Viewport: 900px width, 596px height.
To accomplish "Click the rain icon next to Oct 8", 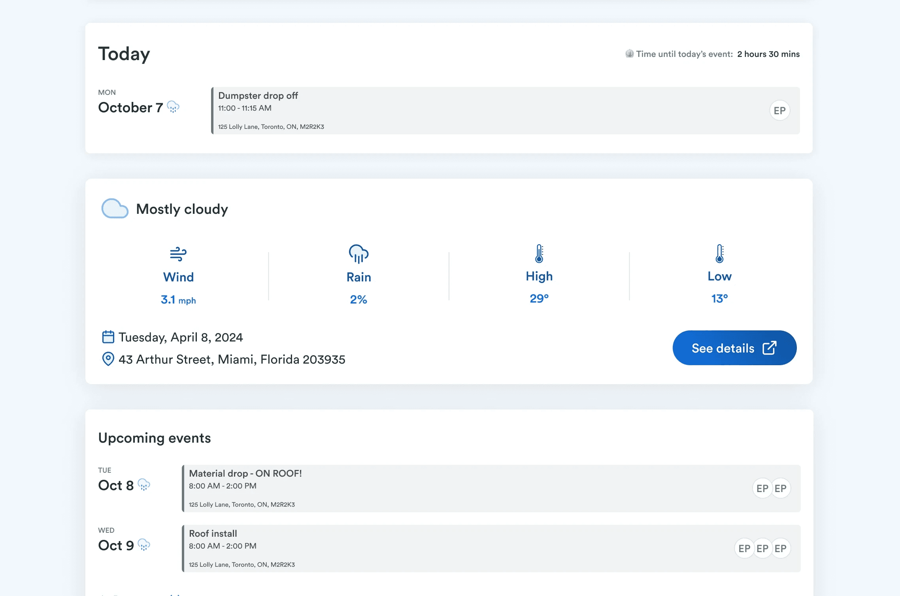I will (144, 485).
